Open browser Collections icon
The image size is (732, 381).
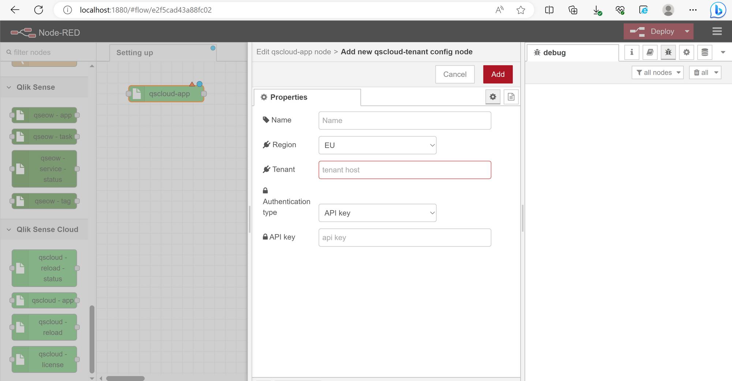point(573,10)
